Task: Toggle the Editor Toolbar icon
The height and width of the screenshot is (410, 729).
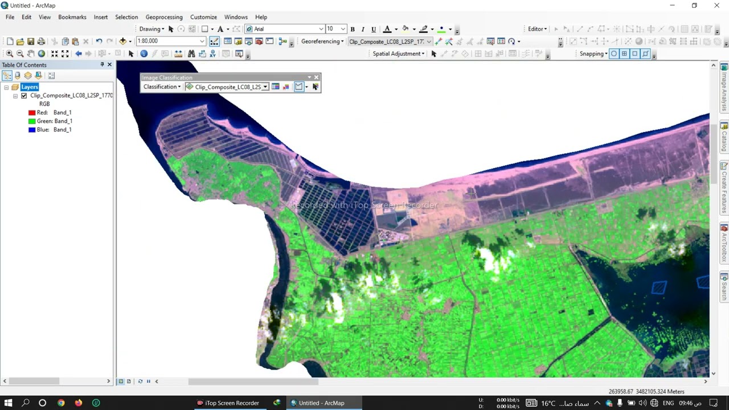Action: [x=214, y=41]
